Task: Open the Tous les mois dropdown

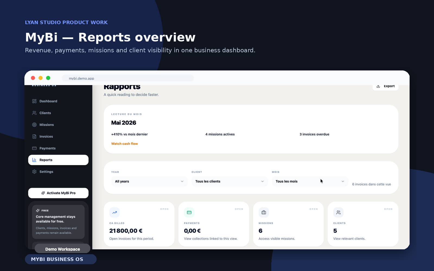Action: click(310, 181)
